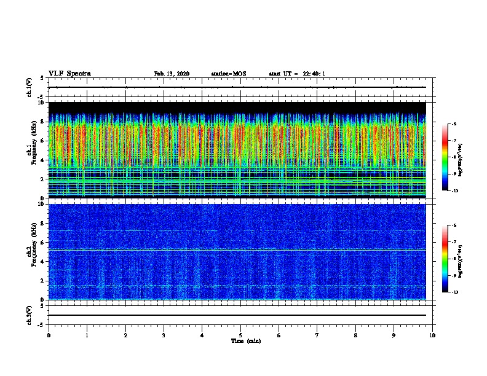487x376 pixels.
Task: Click the ch.2 "Frequency (kHz)" axis label
Action: [34, 245]
